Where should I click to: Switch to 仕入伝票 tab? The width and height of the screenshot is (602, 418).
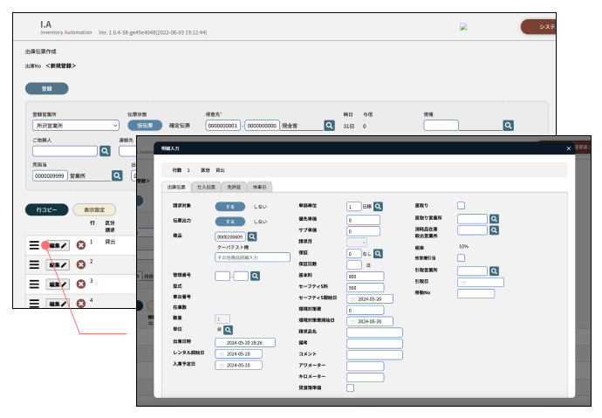(x=206, y=187)
